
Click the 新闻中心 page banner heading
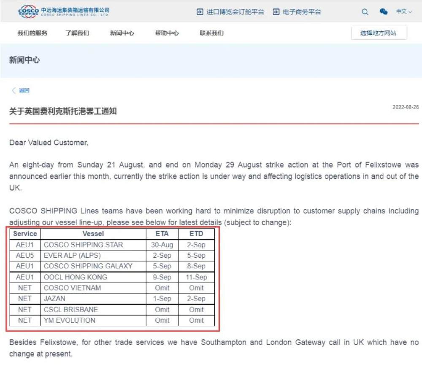[x=24, y=60]
